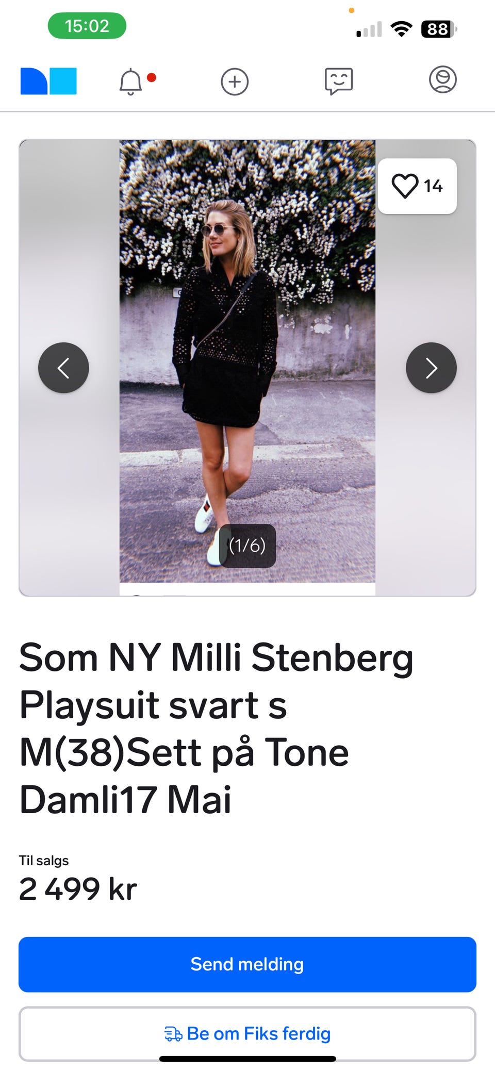Click the delivery truck icon

pos(173,1034)
